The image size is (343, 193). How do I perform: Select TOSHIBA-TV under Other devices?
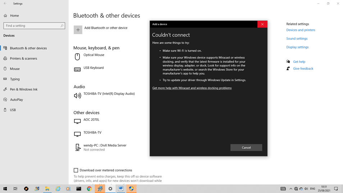tap(92, 133)
